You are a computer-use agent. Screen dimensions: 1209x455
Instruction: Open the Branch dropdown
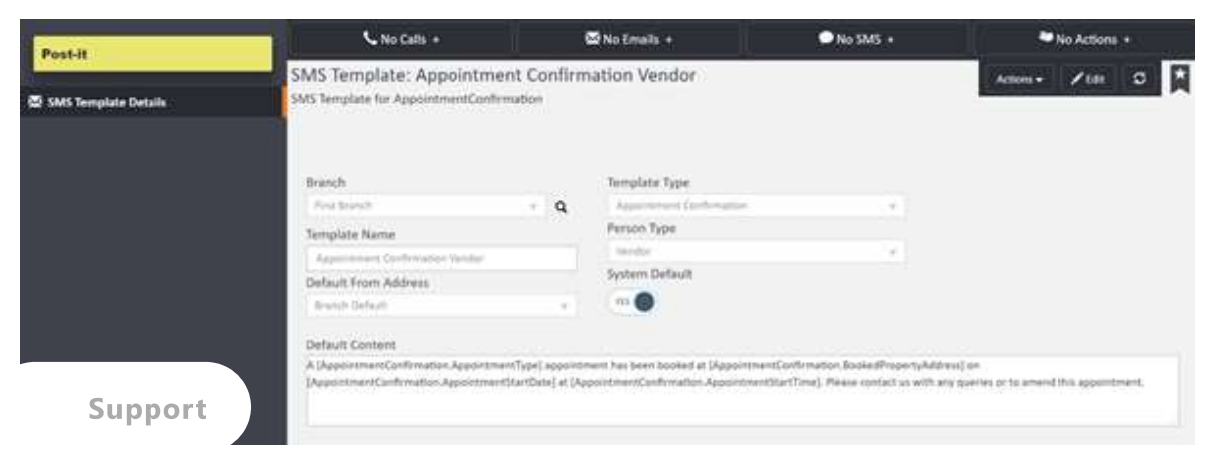tap(426, 207)
